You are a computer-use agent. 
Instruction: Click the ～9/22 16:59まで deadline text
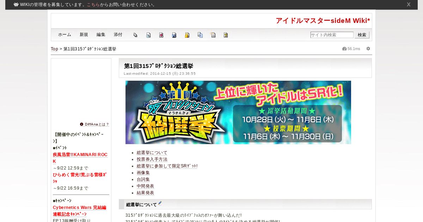coord(70,188)
